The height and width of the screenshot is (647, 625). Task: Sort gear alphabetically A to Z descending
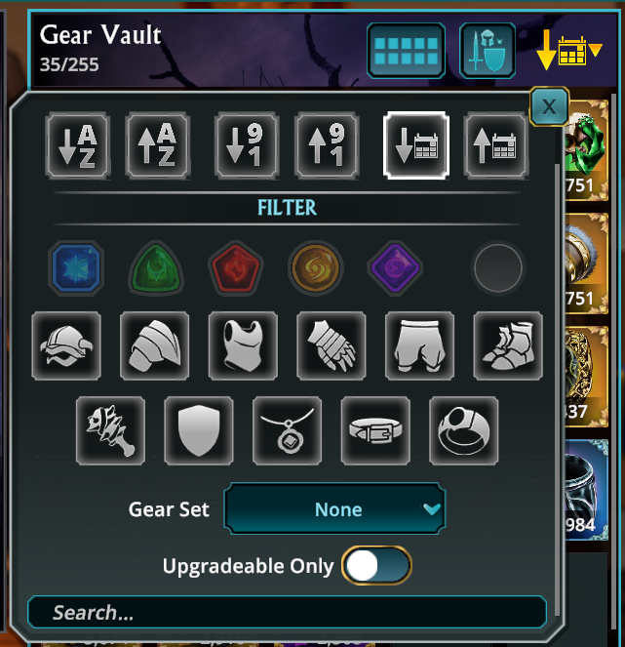coord(77,145)
